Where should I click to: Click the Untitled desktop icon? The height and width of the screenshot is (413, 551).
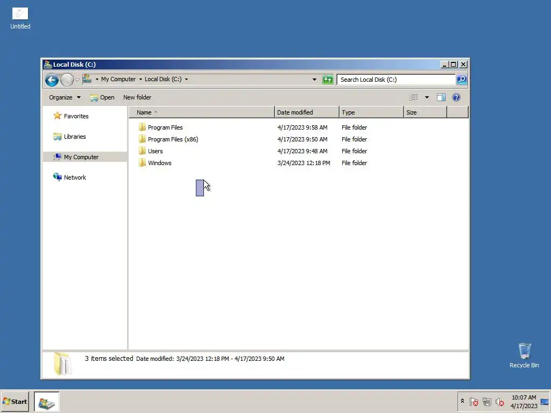coord(20,18)
